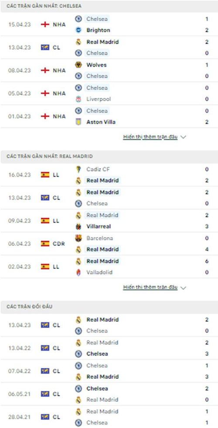Click the Valladolid crest icon

(x=78, y=273)
